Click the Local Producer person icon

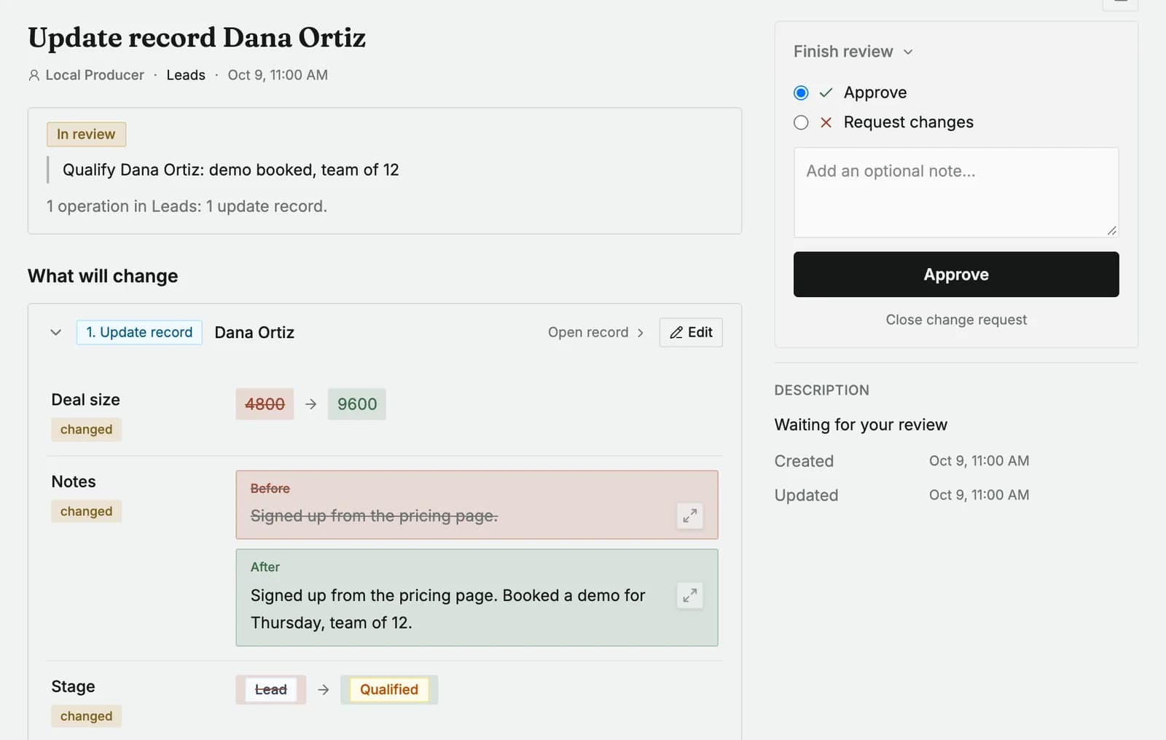click(x=34, y=75)
